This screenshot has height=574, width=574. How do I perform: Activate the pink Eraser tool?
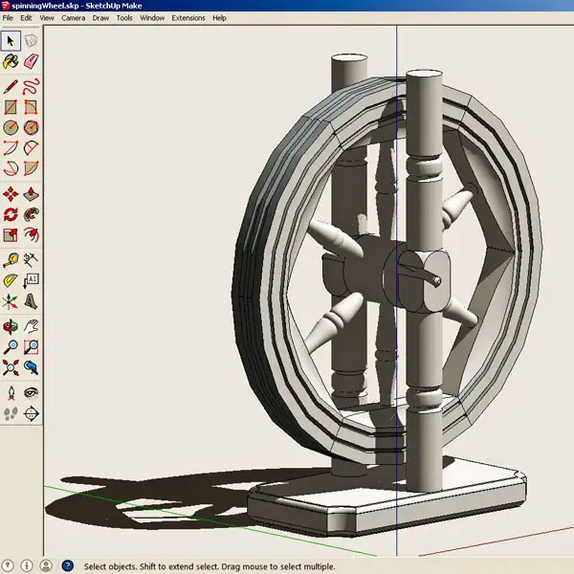[32, 61]
